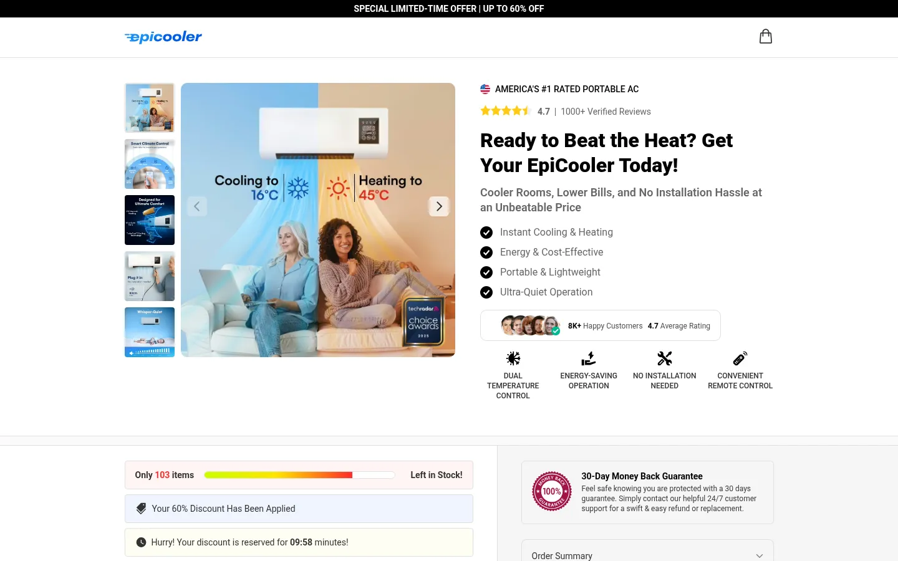Select the Whisper-Quiet thumbnail

pos(150,332)
